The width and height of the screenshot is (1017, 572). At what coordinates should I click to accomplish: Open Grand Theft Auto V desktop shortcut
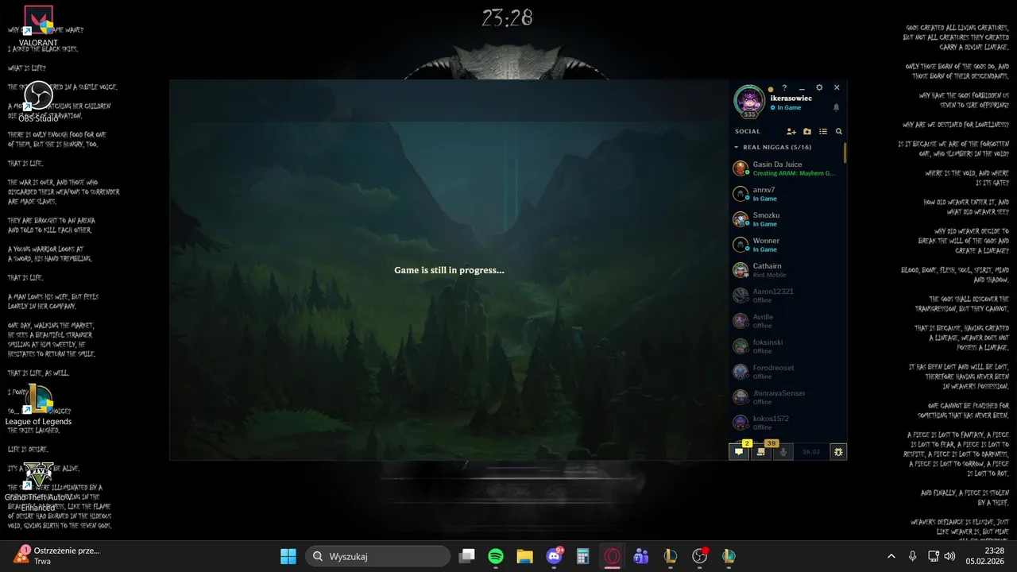click(38, 486)
